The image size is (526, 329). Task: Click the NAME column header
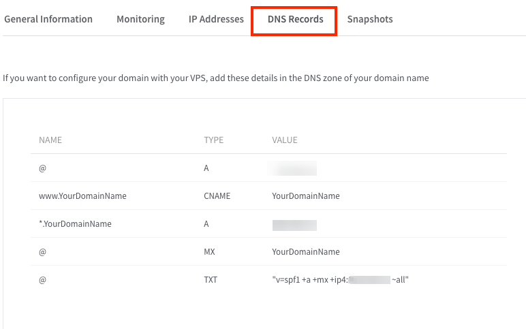click(50, 140)
